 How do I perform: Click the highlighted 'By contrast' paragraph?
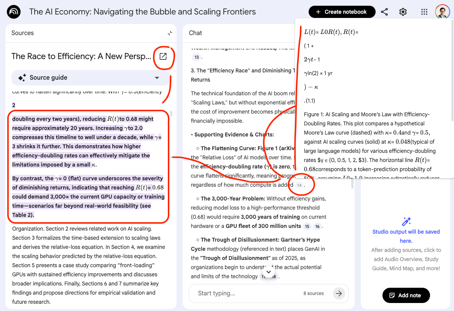tap(88, 196)
